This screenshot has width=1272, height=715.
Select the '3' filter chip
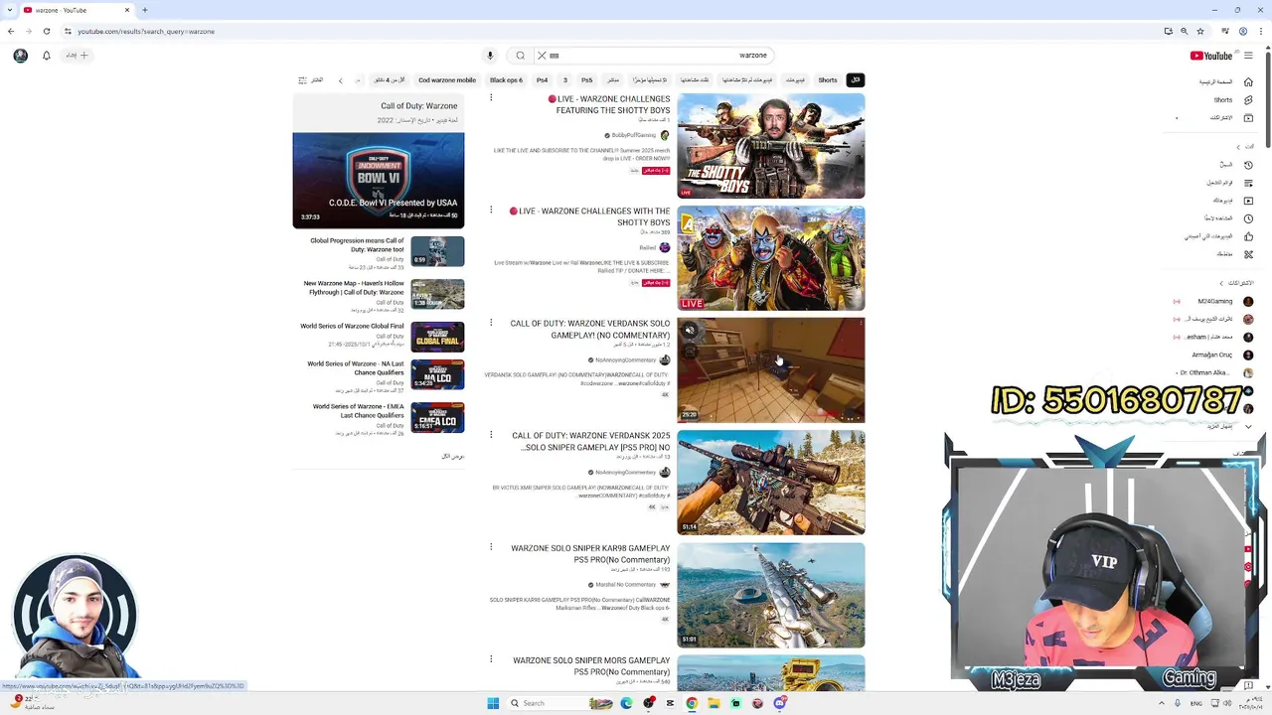coord(564,80)
